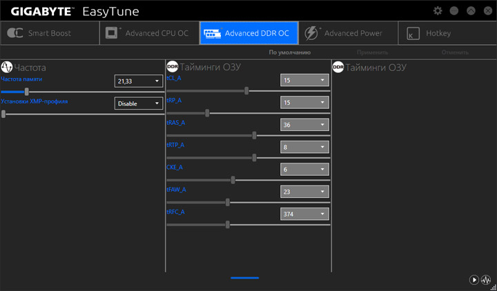Screen dimensions: 497x291
Task: Click the memory module DDR icon
Action: tap(213, 33)
